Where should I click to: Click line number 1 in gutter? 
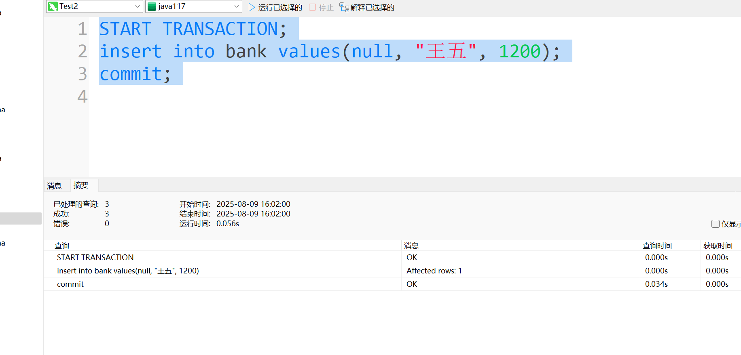[83, 29]
